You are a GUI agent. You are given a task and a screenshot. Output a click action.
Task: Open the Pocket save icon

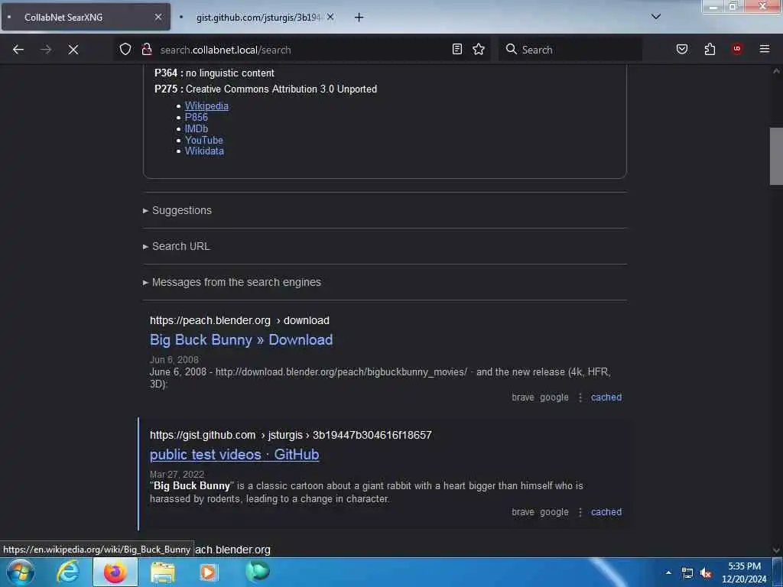click(681, 49)
